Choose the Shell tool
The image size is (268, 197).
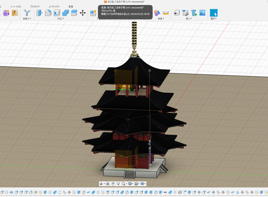point(57,13)
